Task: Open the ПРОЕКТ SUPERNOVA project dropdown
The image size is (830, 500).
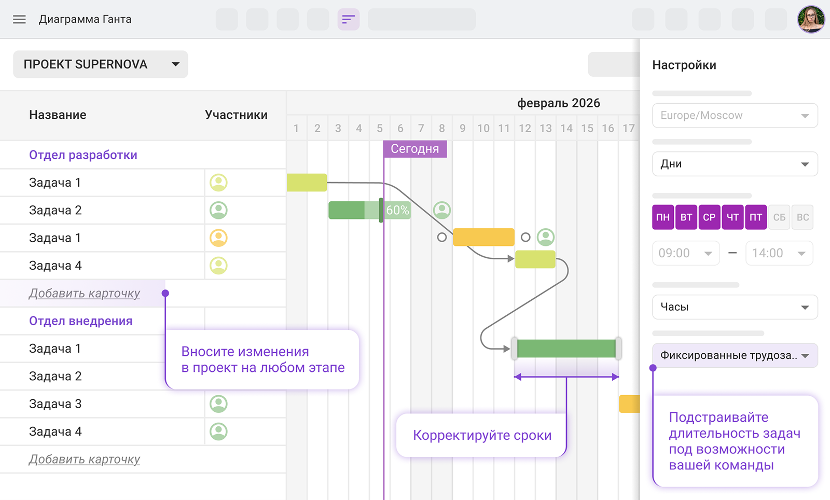Action: click(x=101, y=64)
